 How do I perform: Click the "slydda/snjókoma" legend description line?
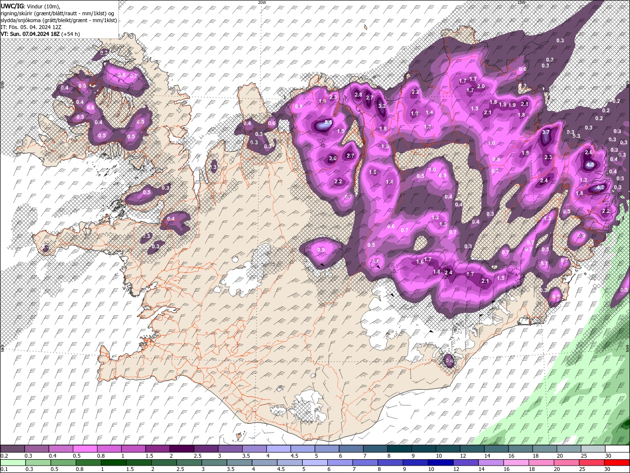coord(59,20)
